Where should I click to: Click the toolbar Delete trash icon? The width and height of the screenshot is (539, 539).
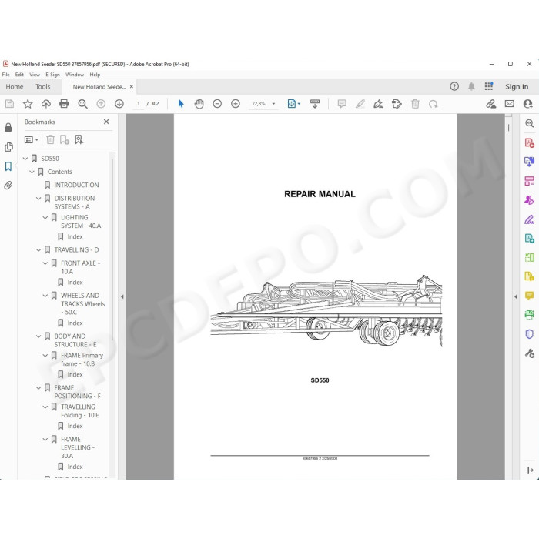pyautogui.click(x=415, y=104)
